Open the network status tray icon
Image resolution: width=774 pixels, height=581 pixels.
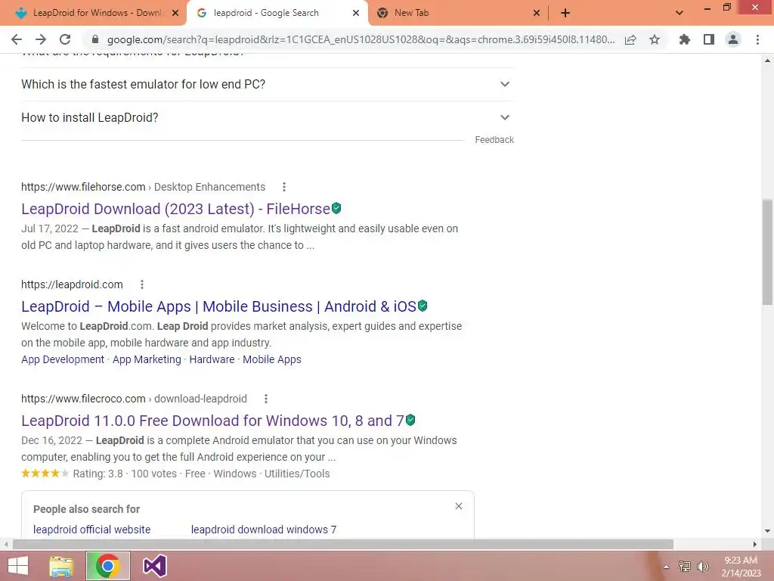tap(685, 567)
